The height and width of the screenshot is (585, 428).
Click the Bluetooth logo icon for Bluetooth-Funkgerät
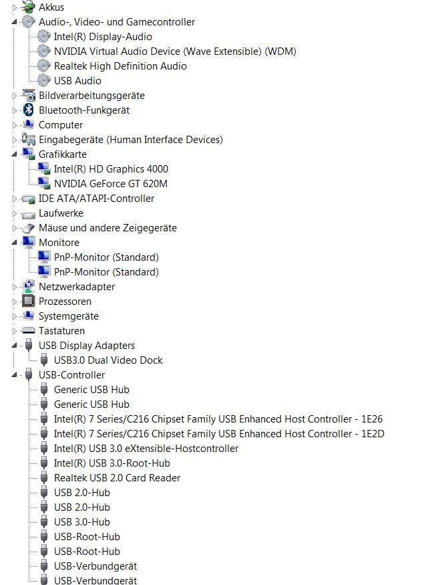click(x=28, y=110)
